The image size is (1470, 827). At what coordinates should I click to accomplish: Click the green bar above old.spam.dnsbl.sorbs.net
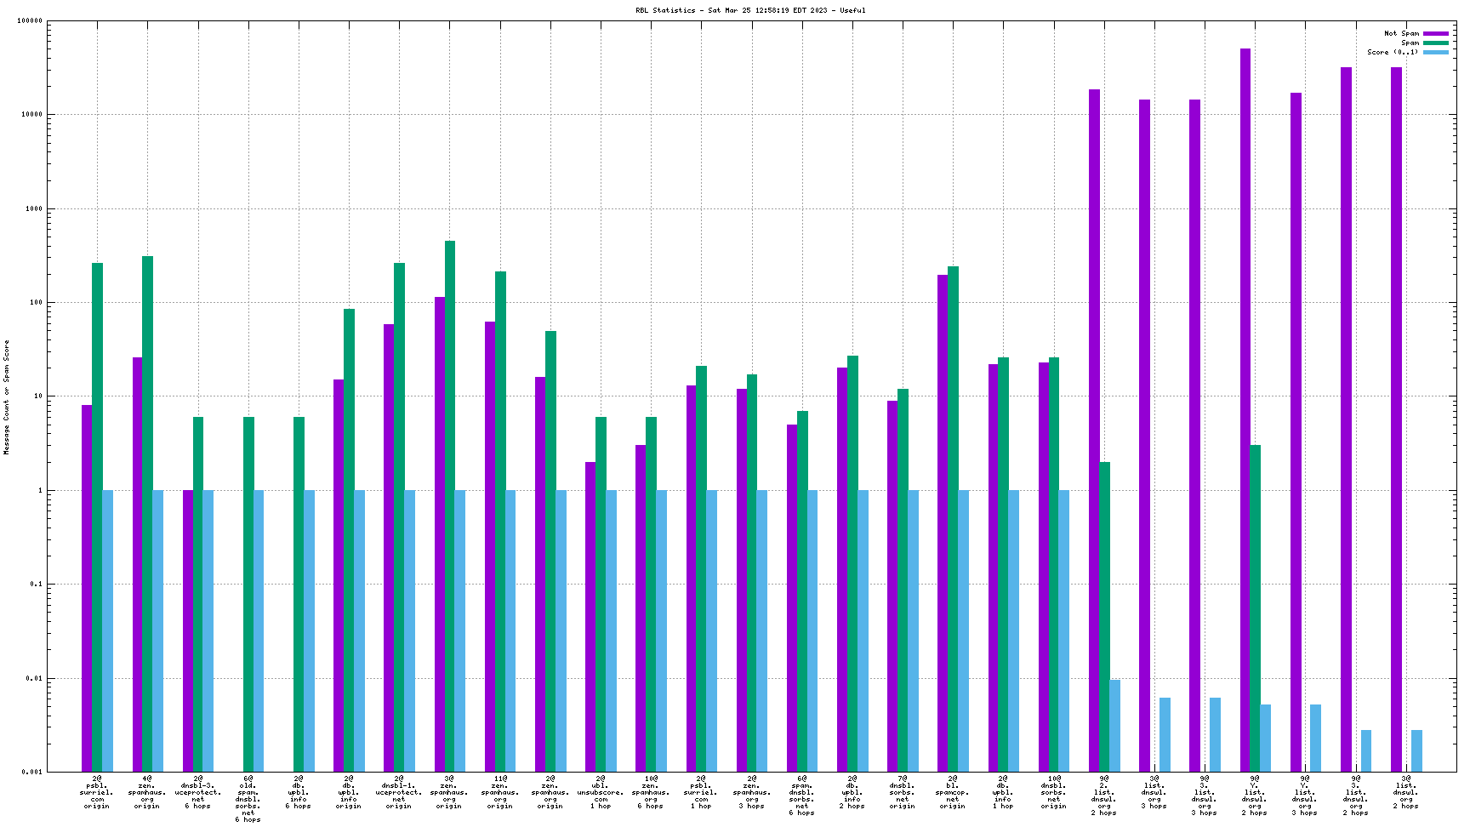[x=248, y=594]
